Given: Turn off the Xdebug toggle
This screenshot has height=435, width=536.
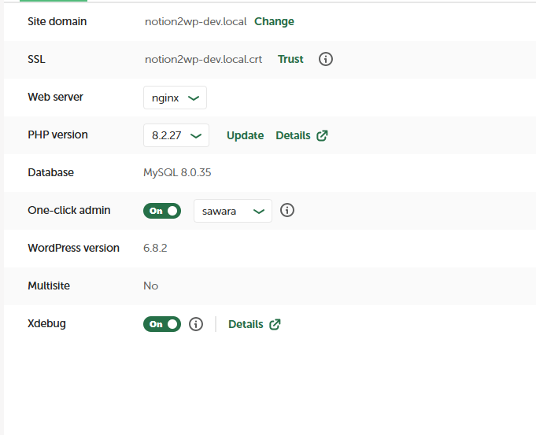Looking at the screenshot, I should 162,323.
